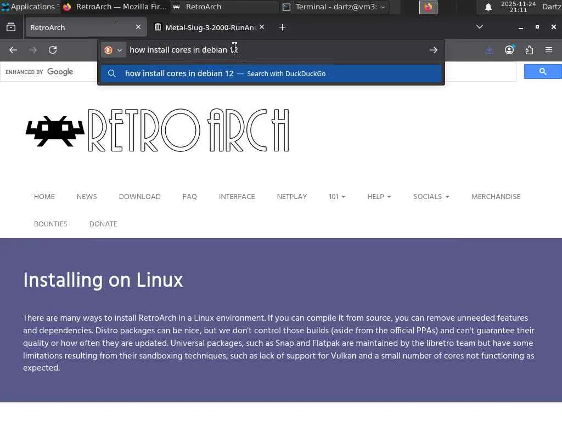
Task: Expand the 101 dropdown menu
Action: pos(337,197)
